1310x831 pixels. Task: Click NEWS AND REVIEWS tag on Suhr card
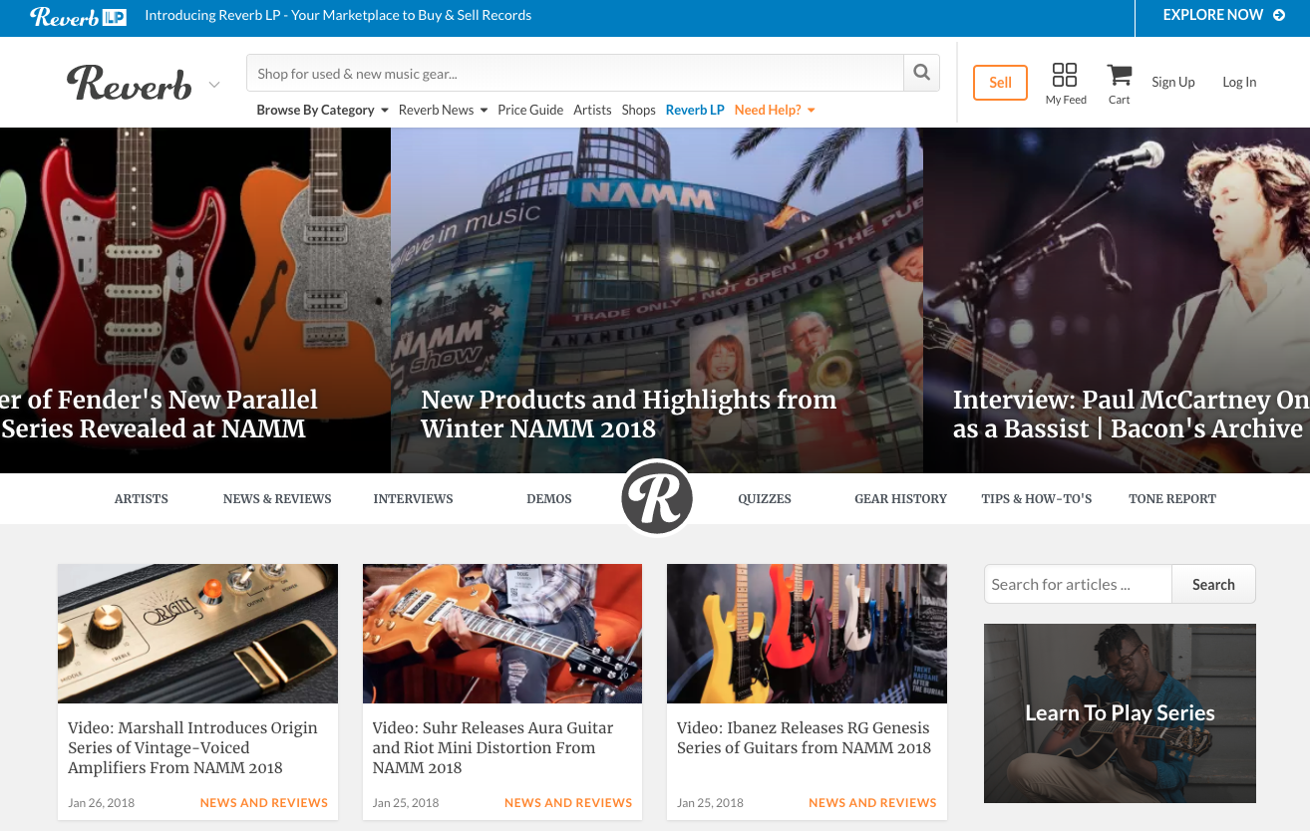tap(568, 802)
